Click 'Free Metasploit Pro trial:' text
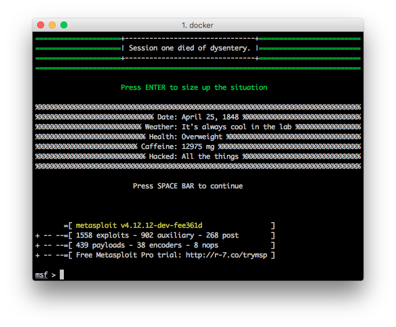The image size is (396, 327). tap(129, 255)
